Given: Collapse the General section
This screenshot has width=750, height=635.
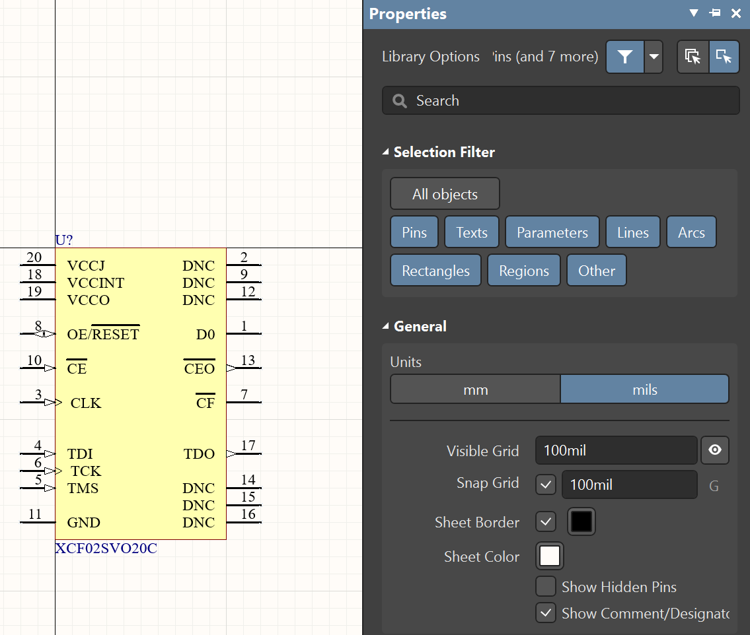Looking at the screenshot, I should click(x=386, y=327).
